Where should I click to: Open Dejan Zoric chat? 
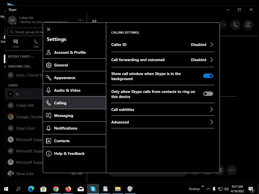click(x=25, y=128)
